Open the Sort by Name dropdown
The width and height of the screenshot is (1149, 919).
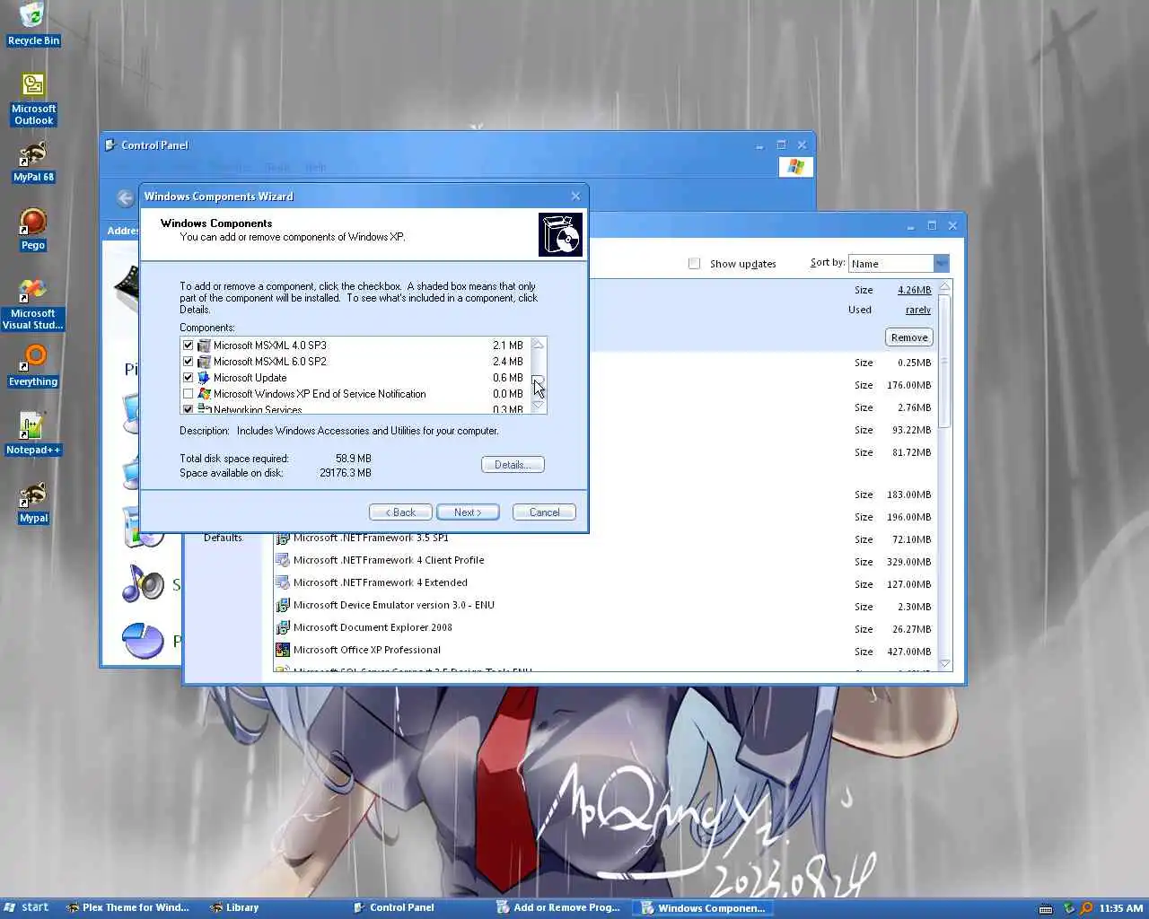(x=941, y=264)
